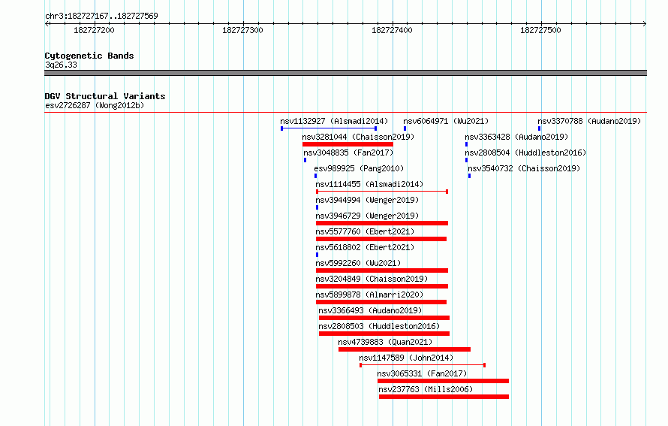This screenshot has height=426, width=668.
Task: Select red bar beneath nsv237763
Action: click(x=444, y=397)
